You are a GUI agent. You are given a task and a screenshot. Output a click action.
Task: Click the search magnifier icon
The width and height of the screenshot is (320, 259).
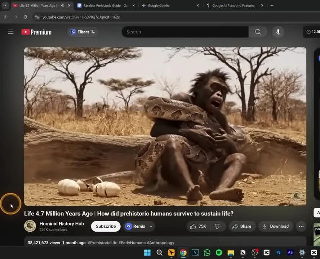pos(258,32)
